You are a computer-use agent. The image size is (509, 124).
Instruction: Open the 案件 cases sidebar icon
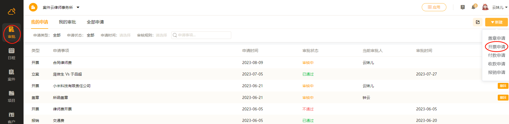click(12, 75)
